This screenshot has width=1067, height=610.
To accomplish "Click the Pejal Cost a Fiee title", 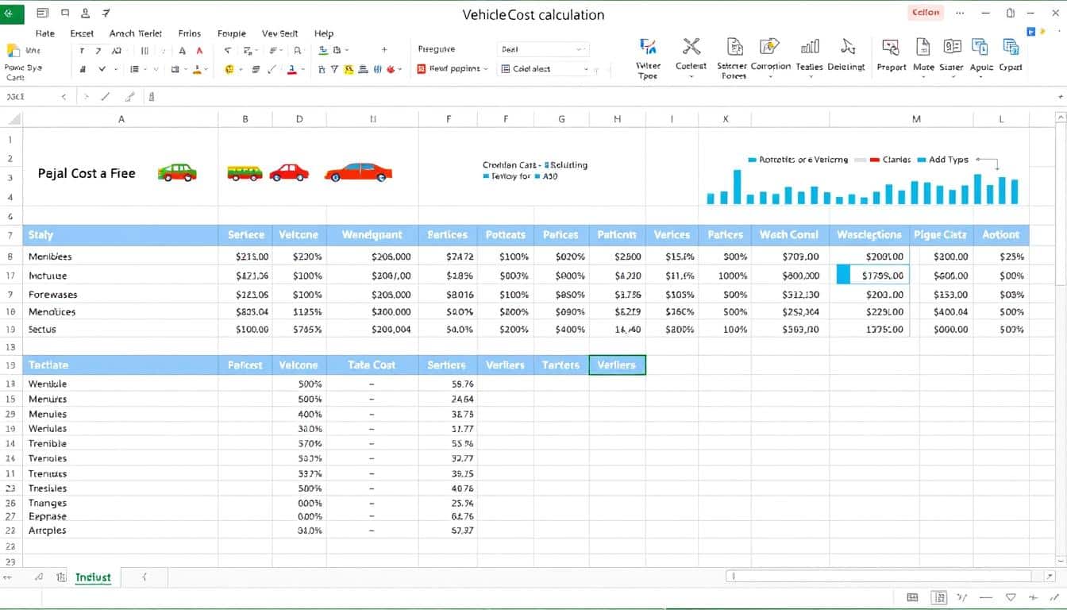I will tap(87, 173).
